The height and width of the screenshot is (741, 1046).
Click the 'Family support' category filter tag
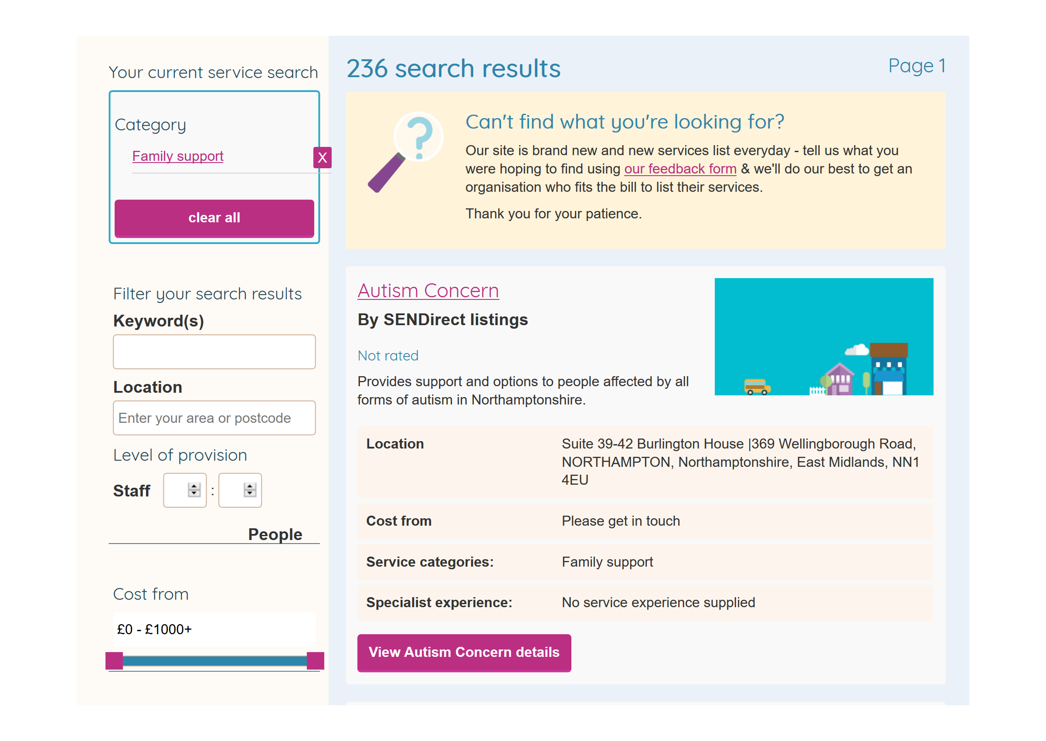click(x=177, y=156)
